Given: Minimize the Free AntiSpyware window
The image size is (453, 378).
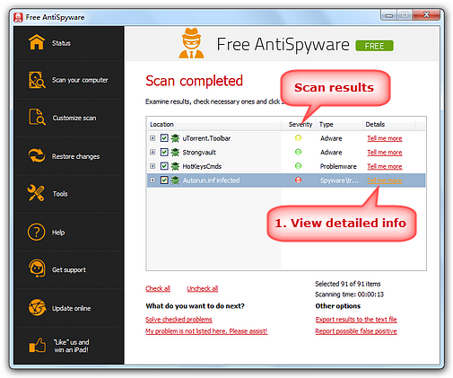Looking at the screenshot, I should coord(389,15).
